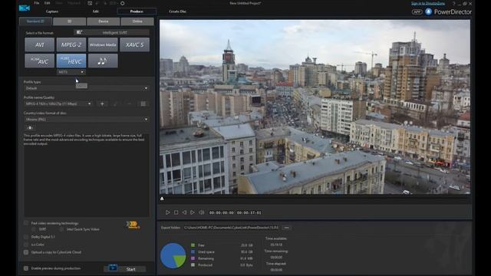
Task: Select the Intel Quick Sync Video option
Action: pyautogui.click(x=61, y=229)
